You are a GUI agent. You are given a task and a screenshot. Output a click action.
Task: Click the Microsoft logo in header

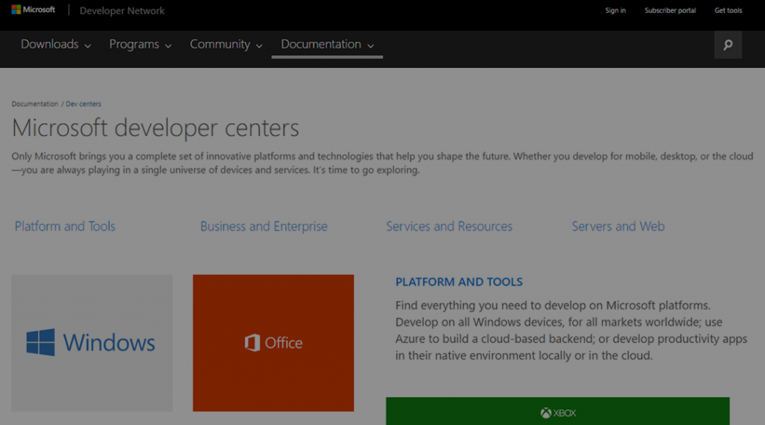(34, 10)
